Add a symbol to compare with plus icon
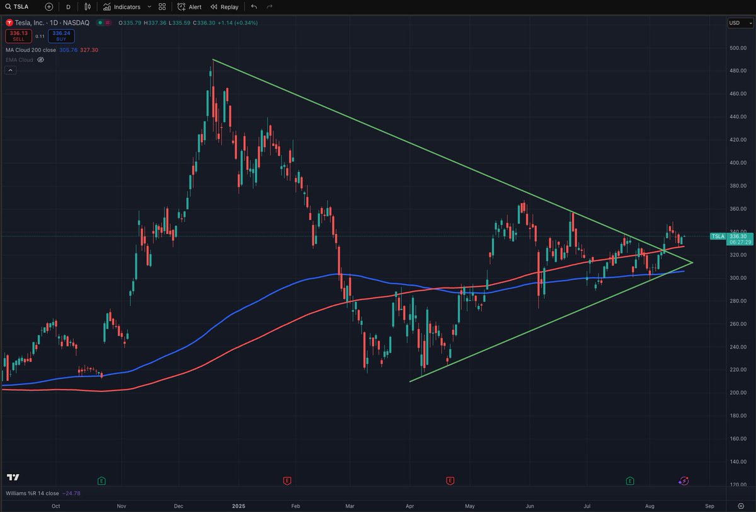756x512 pixels. click(x=49, y=7)
